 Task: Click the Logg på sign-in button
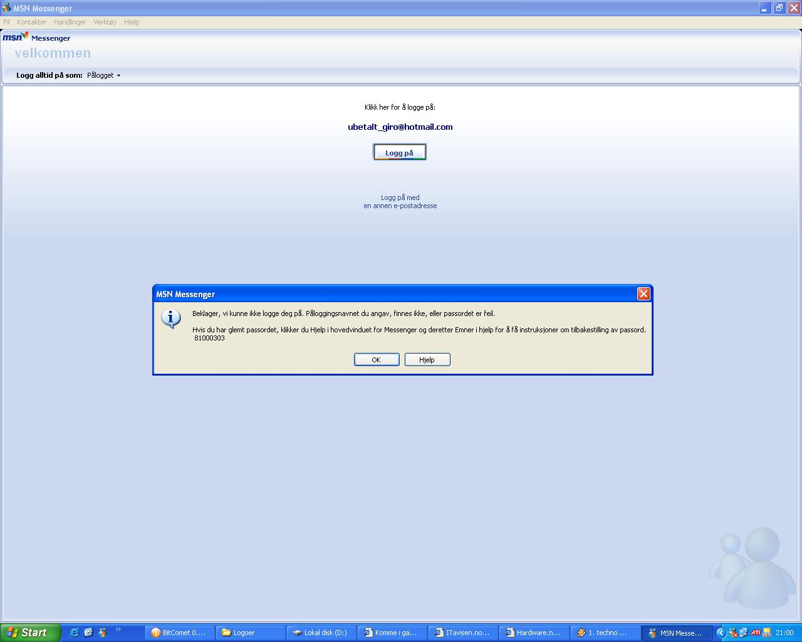point(400,152)
